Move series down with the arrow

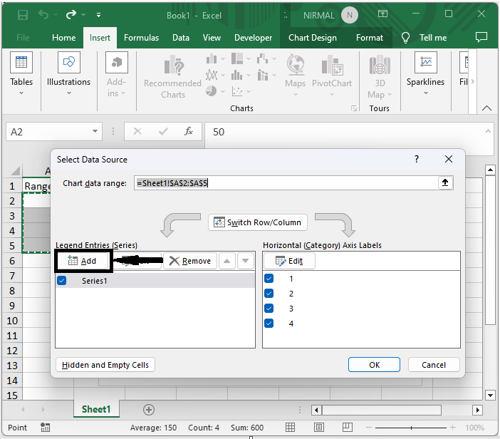pos(245,261)
